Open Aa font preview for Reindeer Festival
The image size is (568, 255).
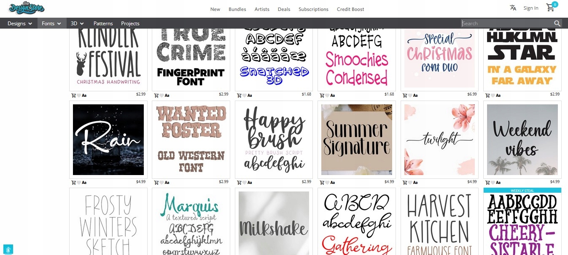(x=84, y=96)
